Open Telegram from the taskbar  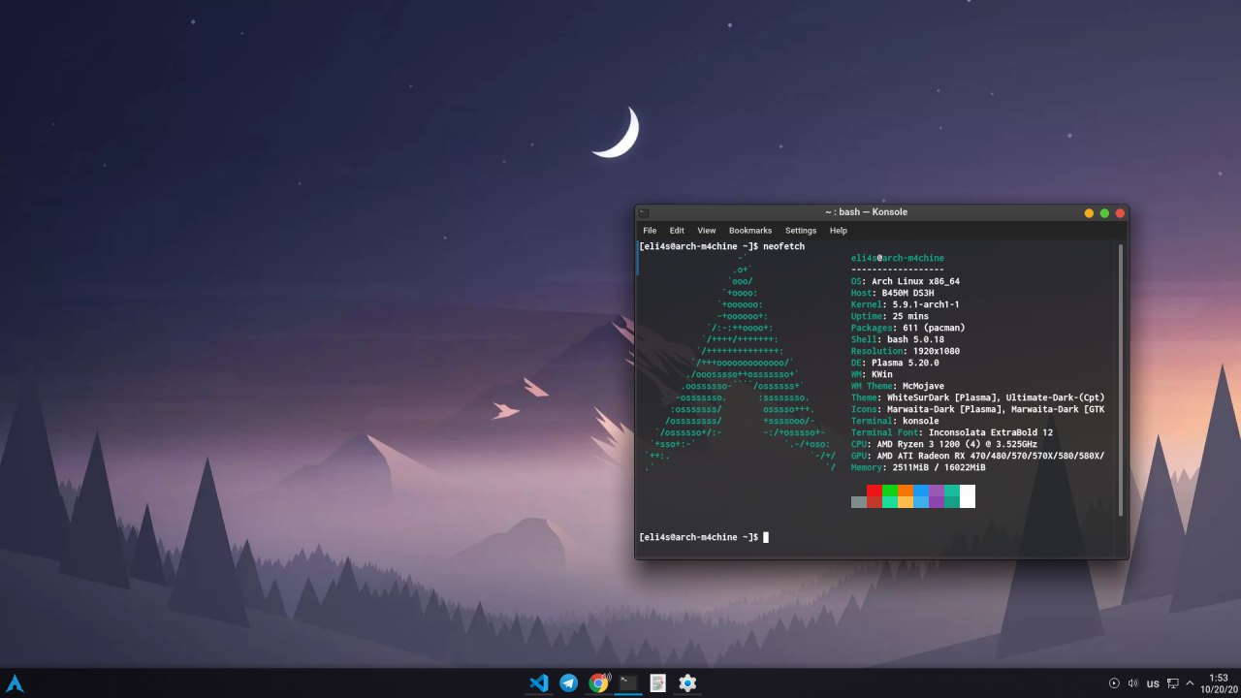click(569, 683)
